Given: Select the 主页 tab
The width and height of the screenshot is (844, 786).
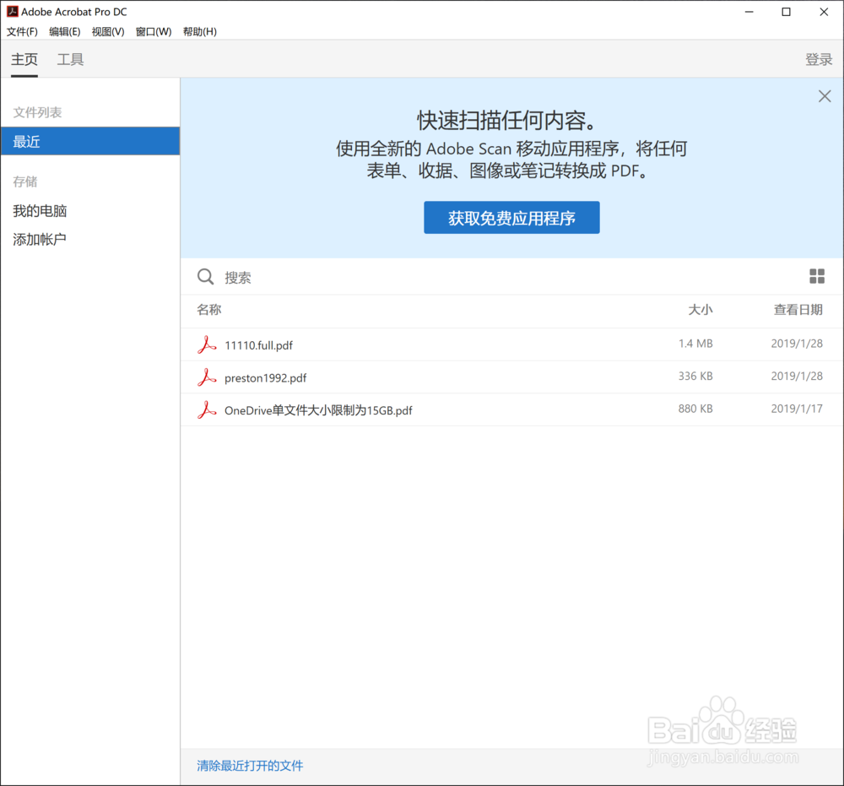Looking at the screenshot, I should [24, 59].
